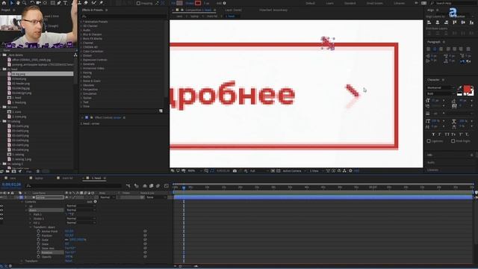The height and width of the screenshot is (269, 478).
Task: Switch to the Learn workspace
Action: pos(329,3)
